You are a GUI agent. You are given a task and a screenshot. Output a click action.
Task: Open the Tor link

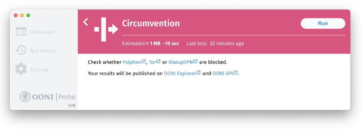(152, 62)
